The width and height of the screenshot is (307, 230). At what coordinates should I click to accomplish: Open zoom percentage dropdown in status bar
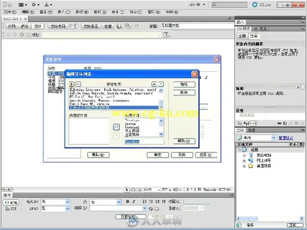pyautogui.click(x=159, y=189)
